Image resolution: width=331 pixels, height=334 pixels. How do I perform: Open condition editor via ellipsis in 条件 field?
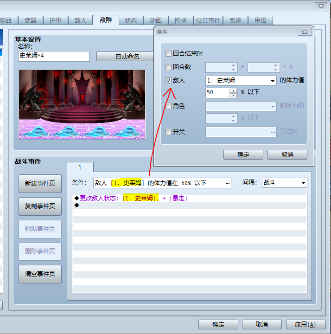[x=227, y=183]
